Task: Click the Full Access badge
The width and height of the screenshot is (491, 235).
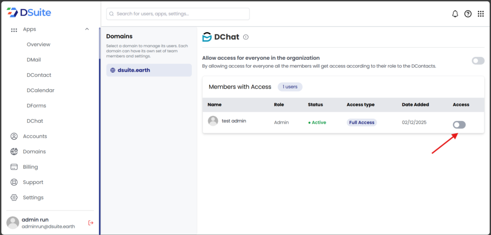Action: tap(362, 123)
